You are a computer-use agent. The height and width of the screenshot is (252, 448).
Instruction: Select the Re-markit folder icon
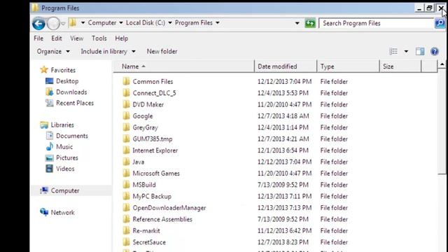(x=126, y=230)
